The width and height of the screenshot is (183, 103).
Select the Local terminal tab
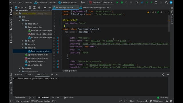(28, 74)
